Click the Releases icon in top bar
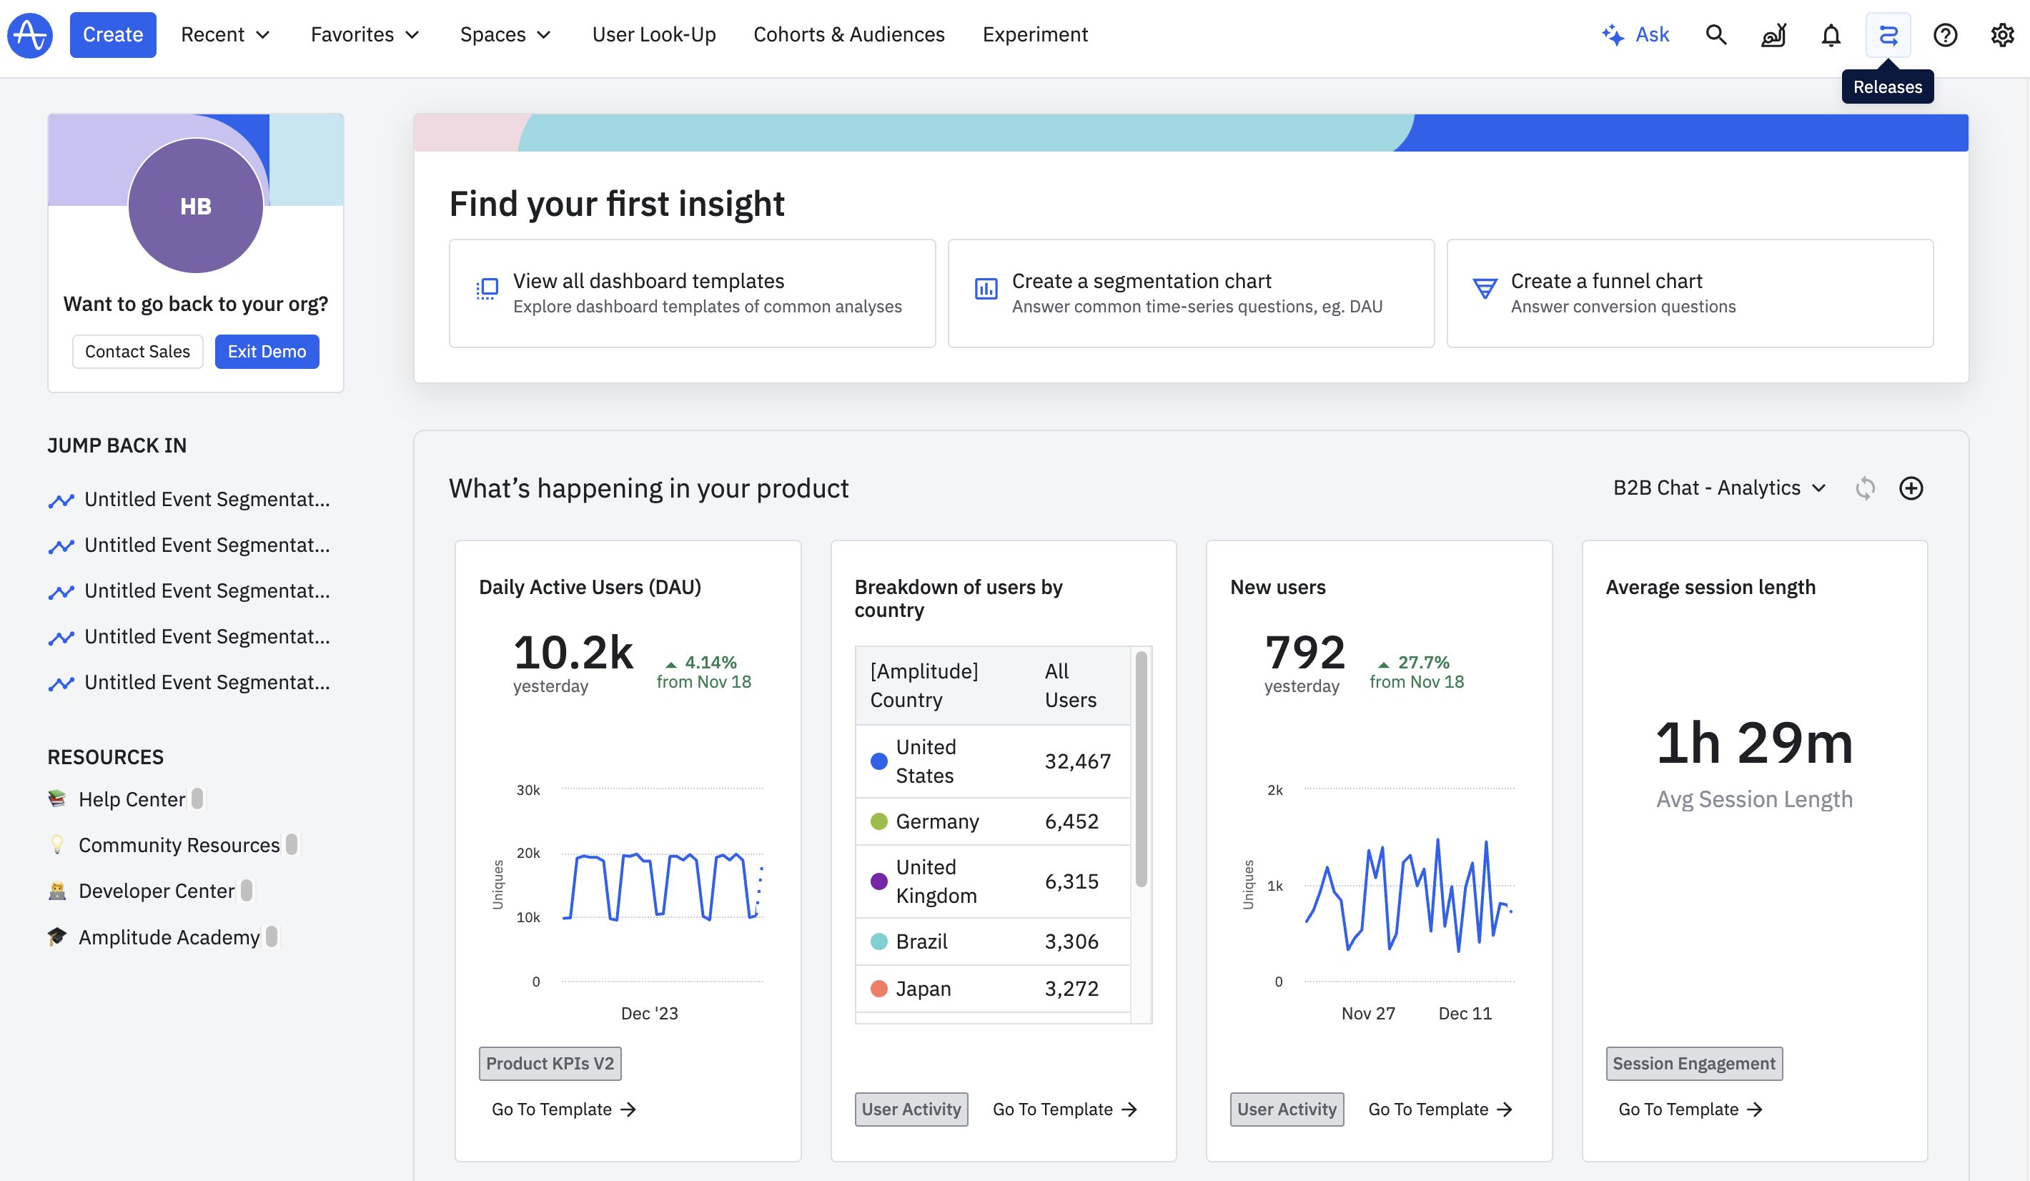 pos(1888,34)
